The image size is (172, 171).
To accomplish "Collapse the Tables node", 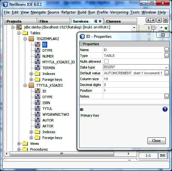I will pos(19,33).
